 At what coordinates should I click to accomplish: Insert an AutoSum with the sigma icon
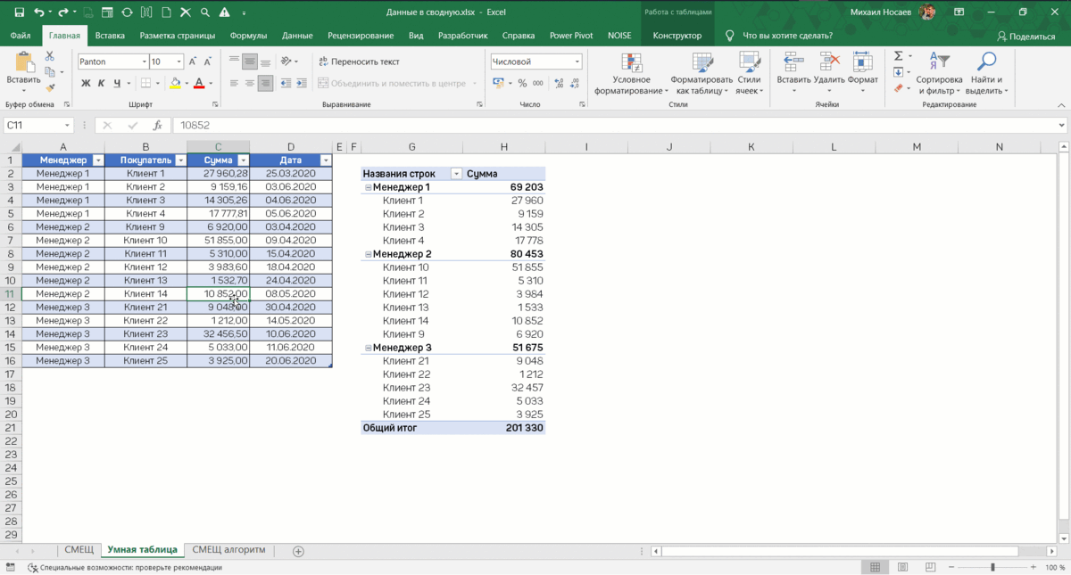tap(899, 56)
